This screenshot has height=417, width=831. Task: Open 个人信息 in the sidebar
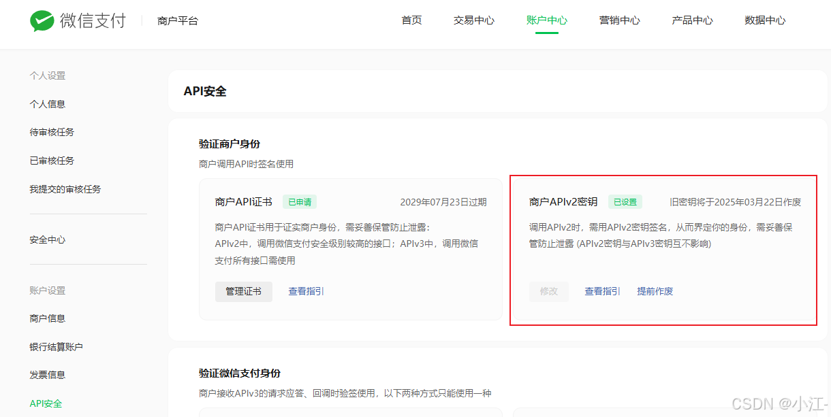[x=48, y=104]
